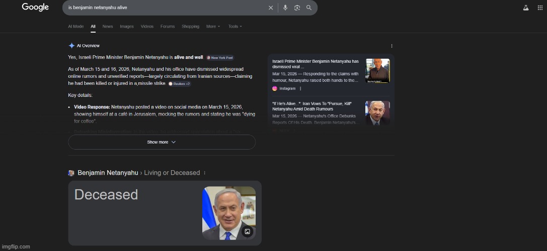The image size is (547, 251).
Task: Open Netanyahu thumbnail in Deceased card
Action: [x=228, y=213]
